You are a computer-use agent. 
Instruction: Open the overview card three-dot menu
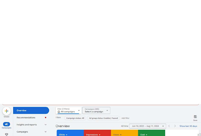198,135
